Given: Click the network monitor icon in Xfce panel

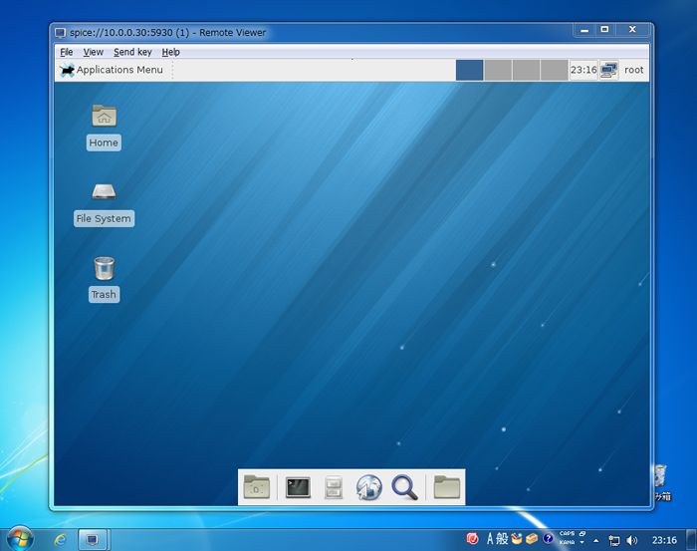Looking at the screenshot, I should click(x=608, y=70).
